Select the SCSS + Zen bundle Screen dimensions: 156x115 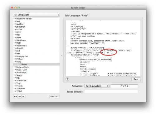(x=37, y=70)
